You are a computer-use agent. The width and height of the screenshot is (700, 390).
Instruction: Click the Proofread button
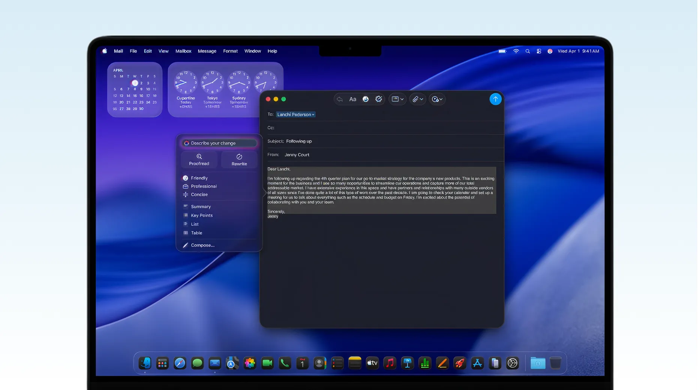pos(199,160)
